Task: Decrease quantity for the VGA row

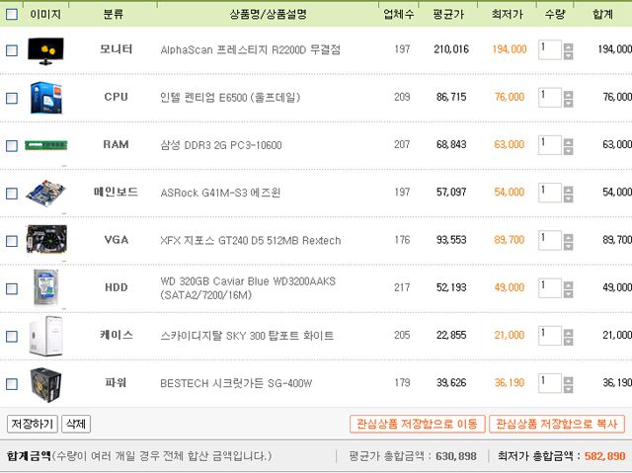Action: pyautogui.click(x=569, y=246)
